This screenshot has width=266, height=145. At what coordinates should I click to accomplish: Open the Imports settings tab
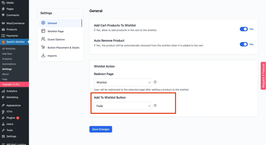60,56
